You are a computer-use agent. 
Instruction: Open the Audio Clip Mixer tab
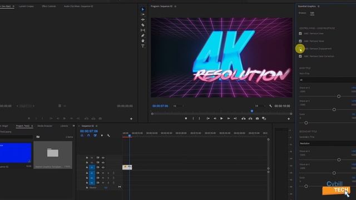(x=78, y=6)
